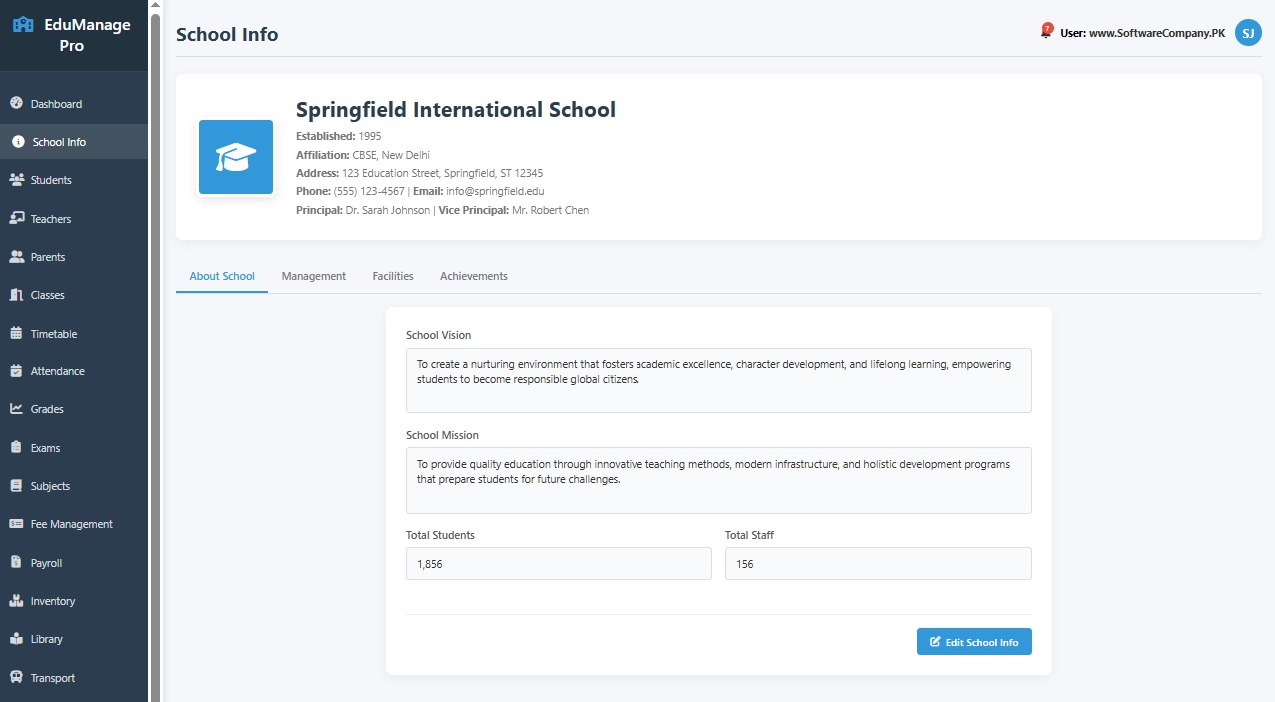This screenshot has height=702, width=1275.
Task: Switch to the Management tab
Action: click(x=313, y=275)
